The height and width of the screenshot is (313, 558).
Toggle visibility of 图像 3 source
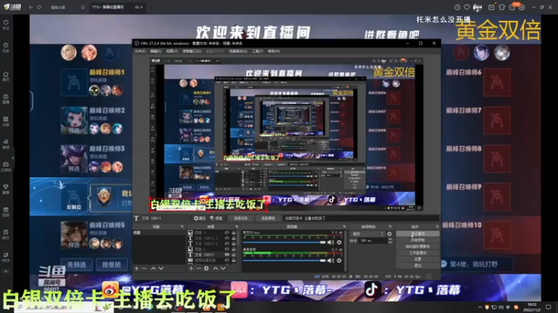click(227, 233)
